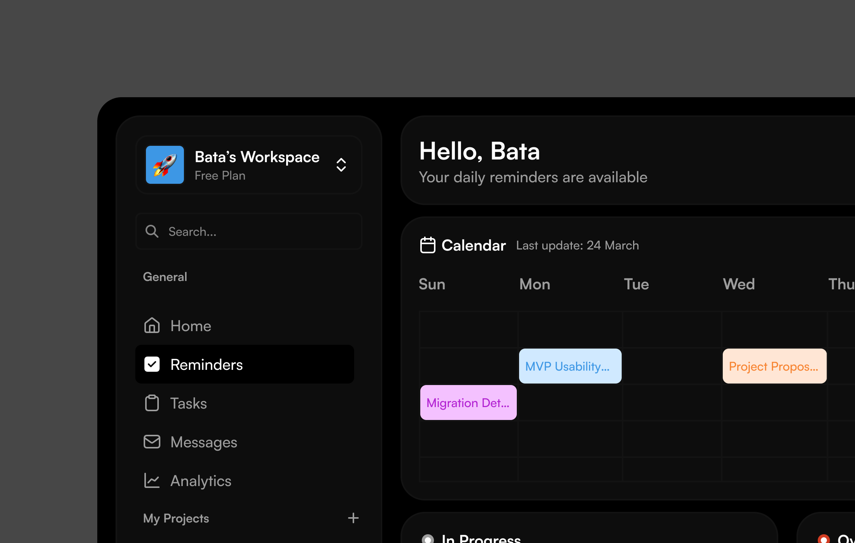855x543 pixels.
Task: Open the workspace switcher chevrons
Action: pos(341,165)
